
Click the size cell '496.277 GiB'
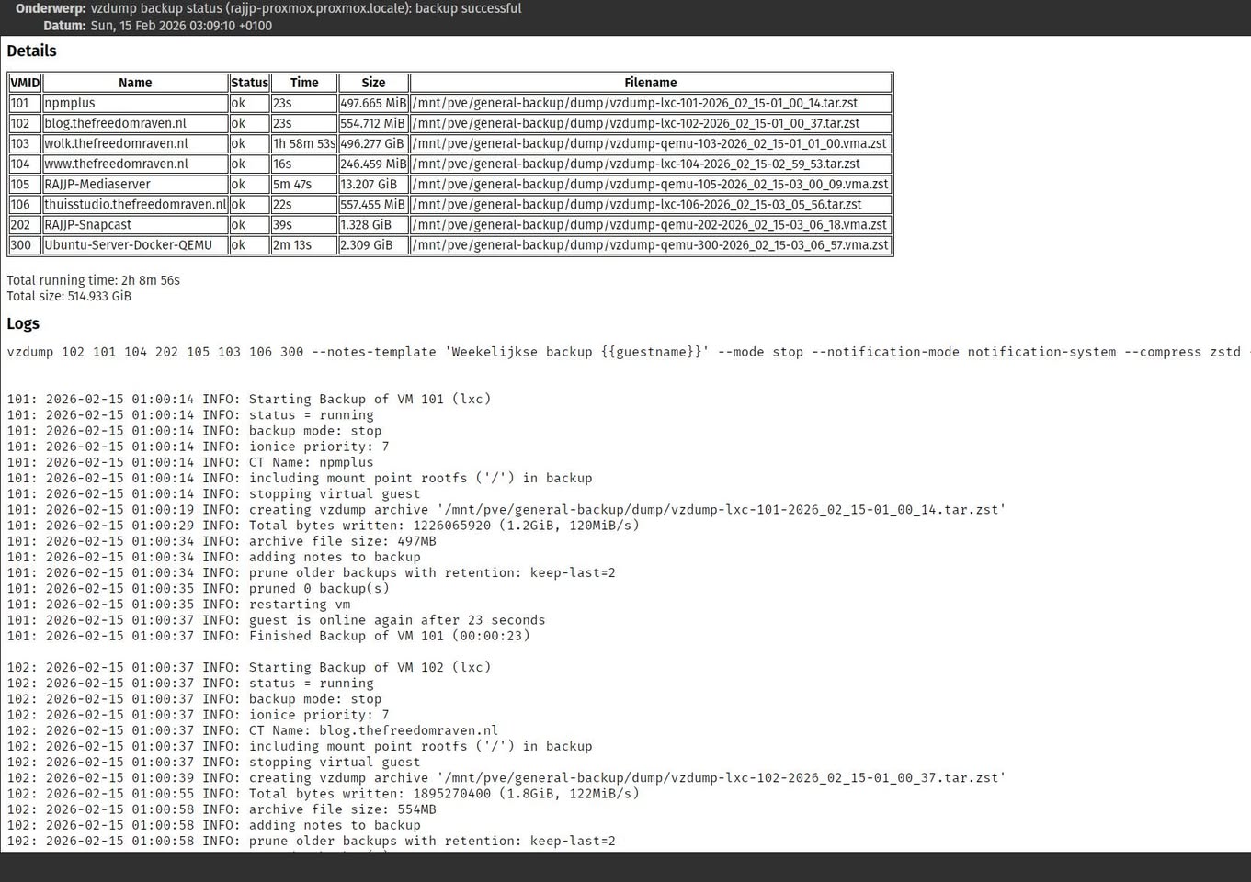coord(373,143)
